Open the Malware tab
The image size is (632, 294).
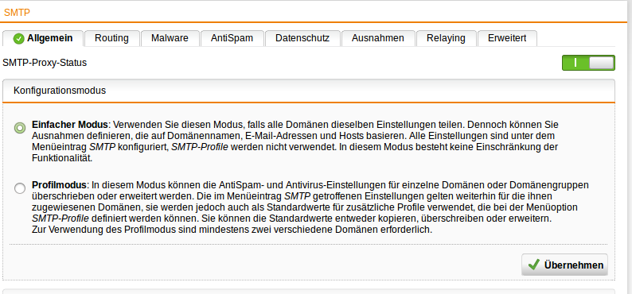point(170,38)
